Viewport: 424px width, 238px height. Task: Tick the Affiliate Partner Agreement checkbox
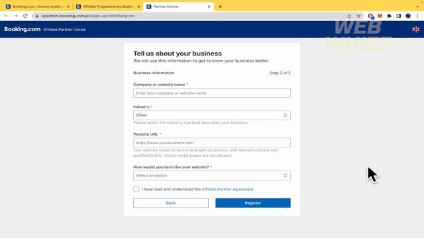pyautogui.click(x=136, y=189)
